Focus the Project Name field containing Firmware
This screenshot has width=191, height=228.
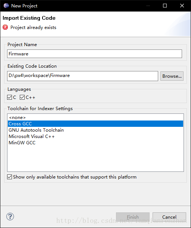click(94, 54)
